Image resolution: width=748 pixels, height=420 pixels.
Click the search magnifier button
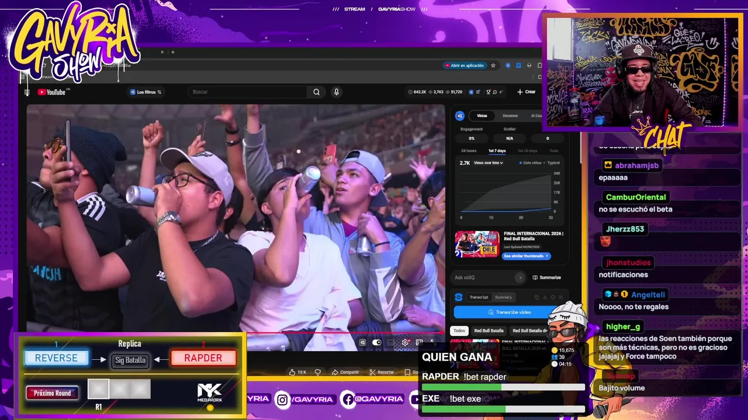pos(316,92)
